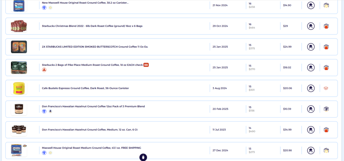The height and width of the screenshot is (161, 344).
Task: Click spy icon in $20.98 Maxwell House row
Action: 311,151
